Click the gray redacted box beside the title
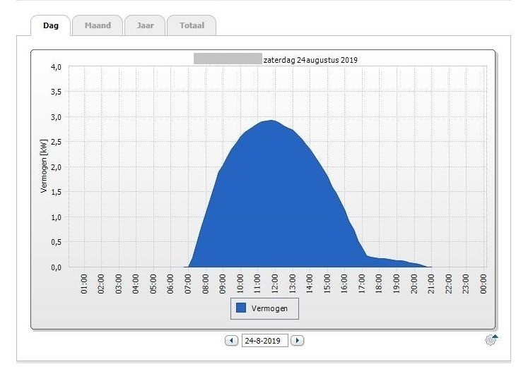521x369 pixels. tap(227, 59)
